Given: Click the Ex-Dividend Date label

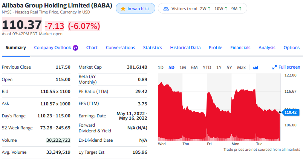Looking at the screenshot, I should pos(96,140).
